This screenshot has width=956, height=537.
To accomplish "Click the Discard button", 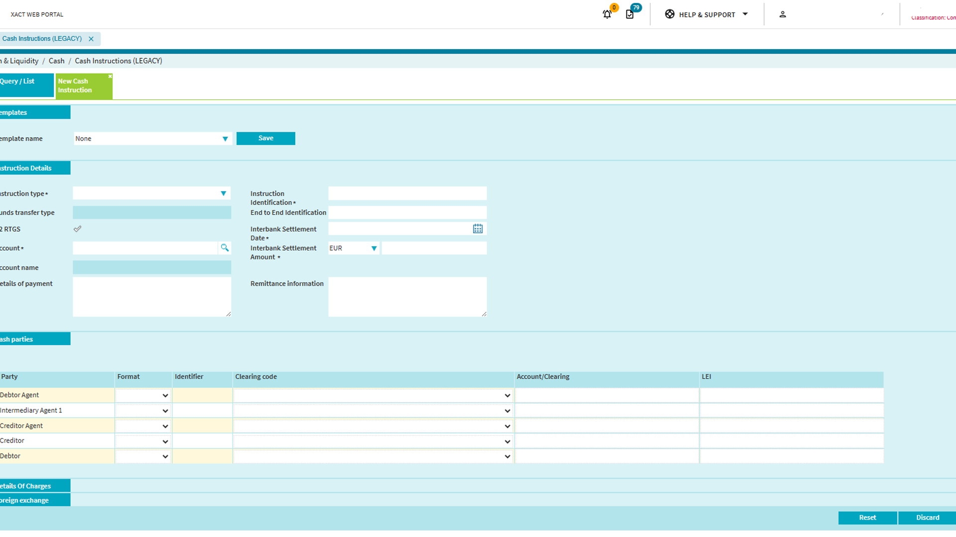I will coord(927,518).
